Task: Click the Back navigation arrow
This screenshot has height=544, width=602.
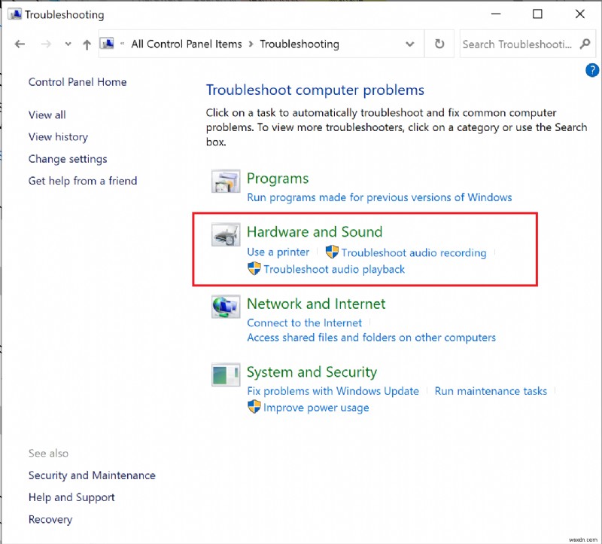Action: (20, 44)
